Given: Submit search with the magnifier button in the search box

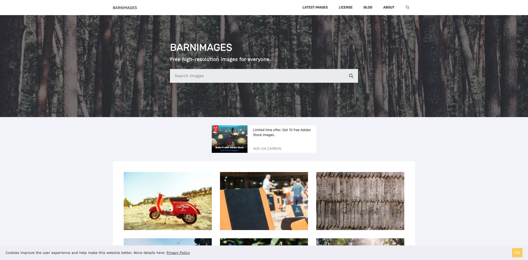Looking at the screenshot, I should pyautogui.click(x=351, y=76).
